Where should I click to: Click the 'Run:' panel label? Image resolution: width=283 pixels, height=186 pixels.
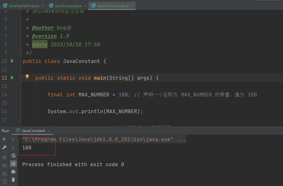(x=6, y=131)
